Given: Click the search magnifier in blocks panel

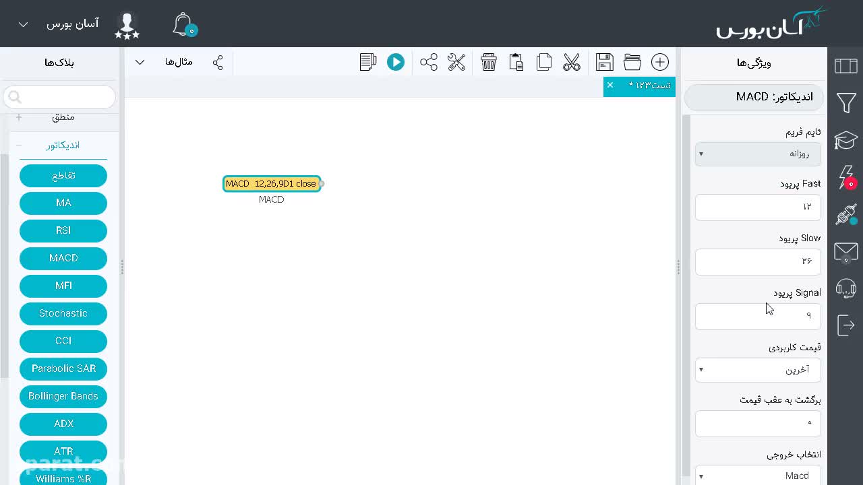Looking at the screenshot, I should pos(15,97).
